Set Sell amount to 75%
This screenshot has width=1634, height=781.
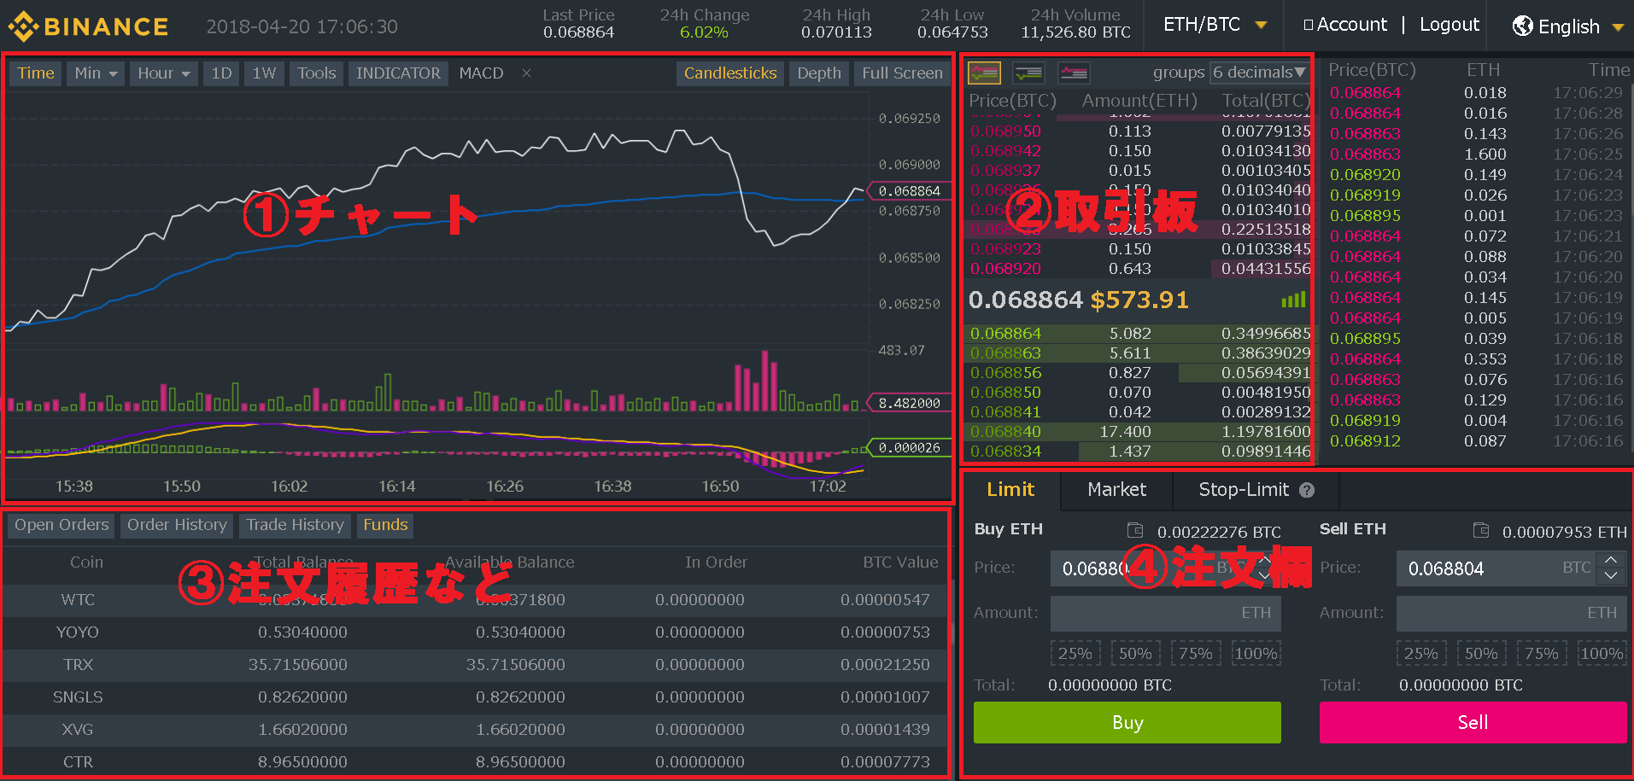tap(1542, 654)
